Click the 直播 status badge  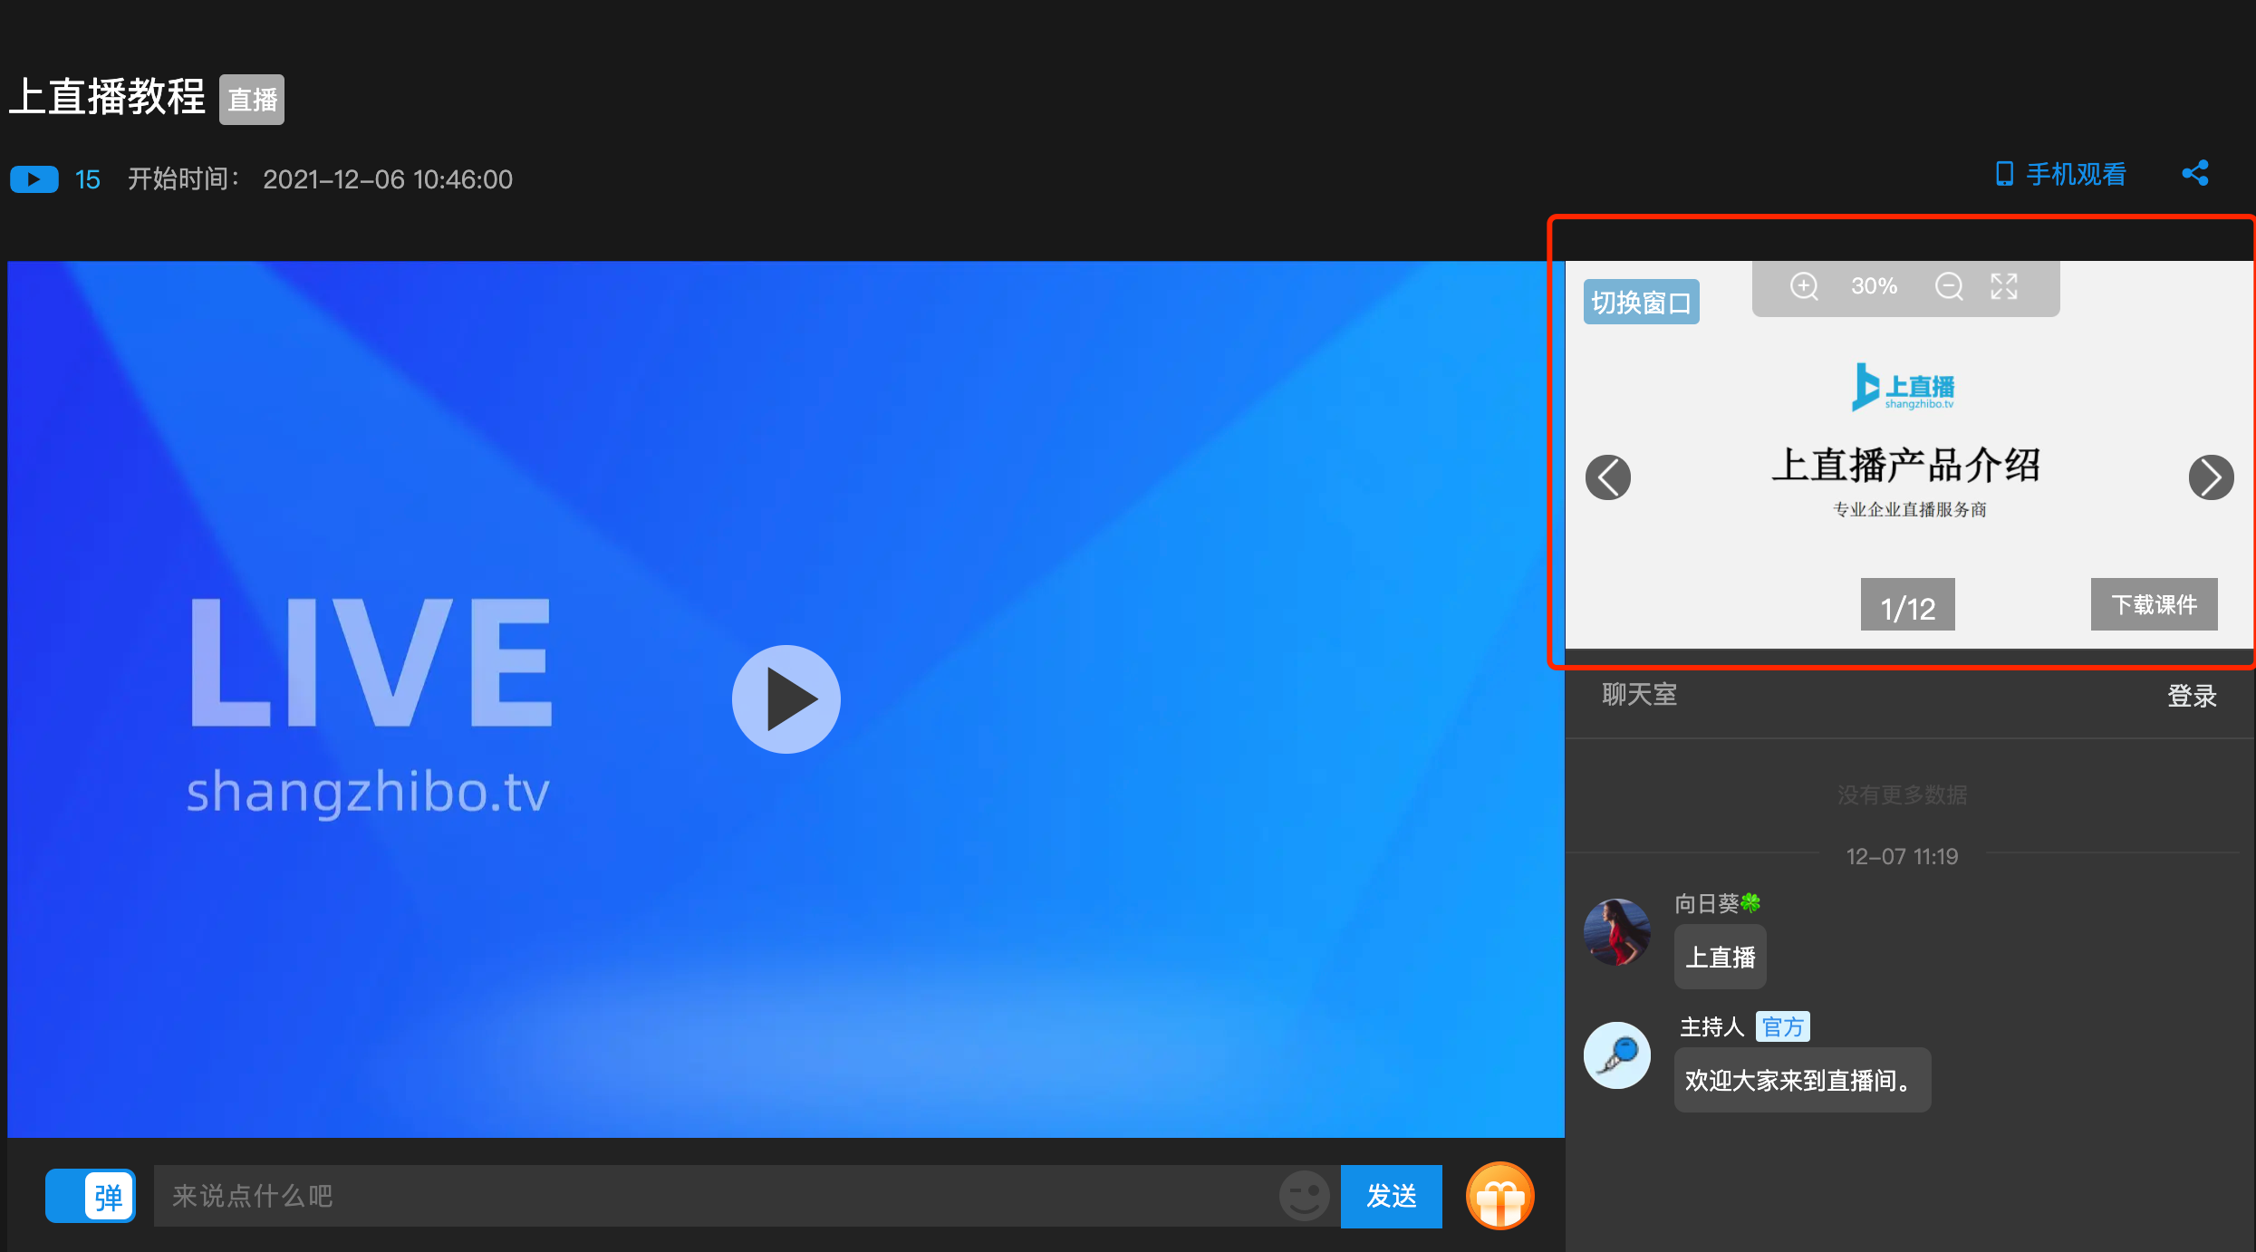click(252, 99)
